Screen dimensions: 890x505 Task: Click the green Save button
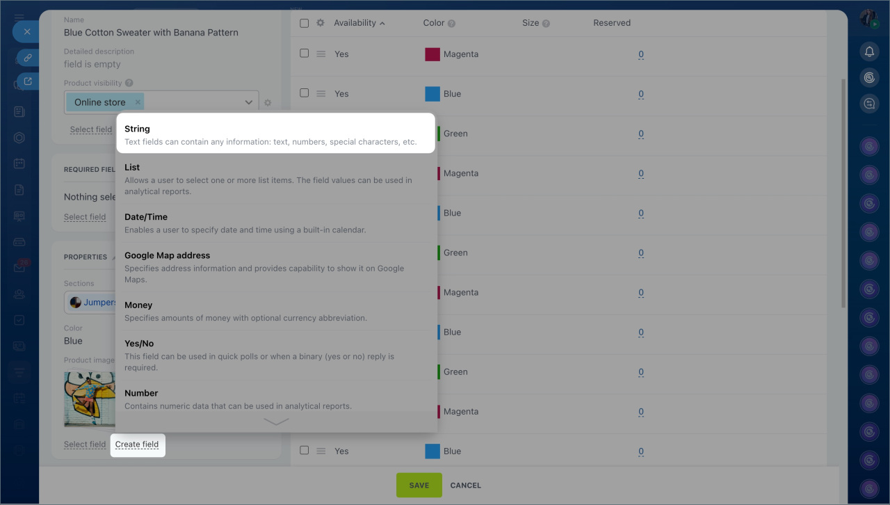click(x=419, y=486)
